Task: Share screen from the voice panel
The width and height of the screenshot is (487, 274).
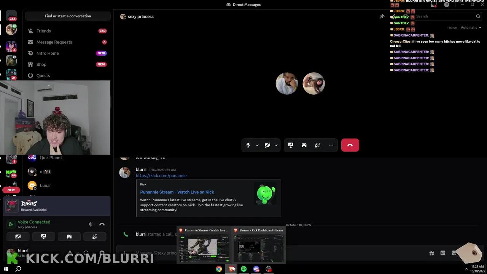Action: [x=43, y=236]
